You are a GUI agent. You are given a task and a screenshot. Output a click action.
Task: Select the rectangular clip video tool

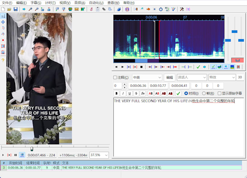3,46
